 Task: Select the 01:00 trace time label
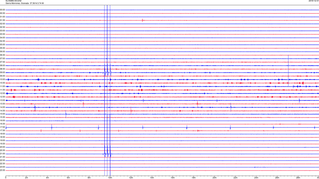pos(2,17)
